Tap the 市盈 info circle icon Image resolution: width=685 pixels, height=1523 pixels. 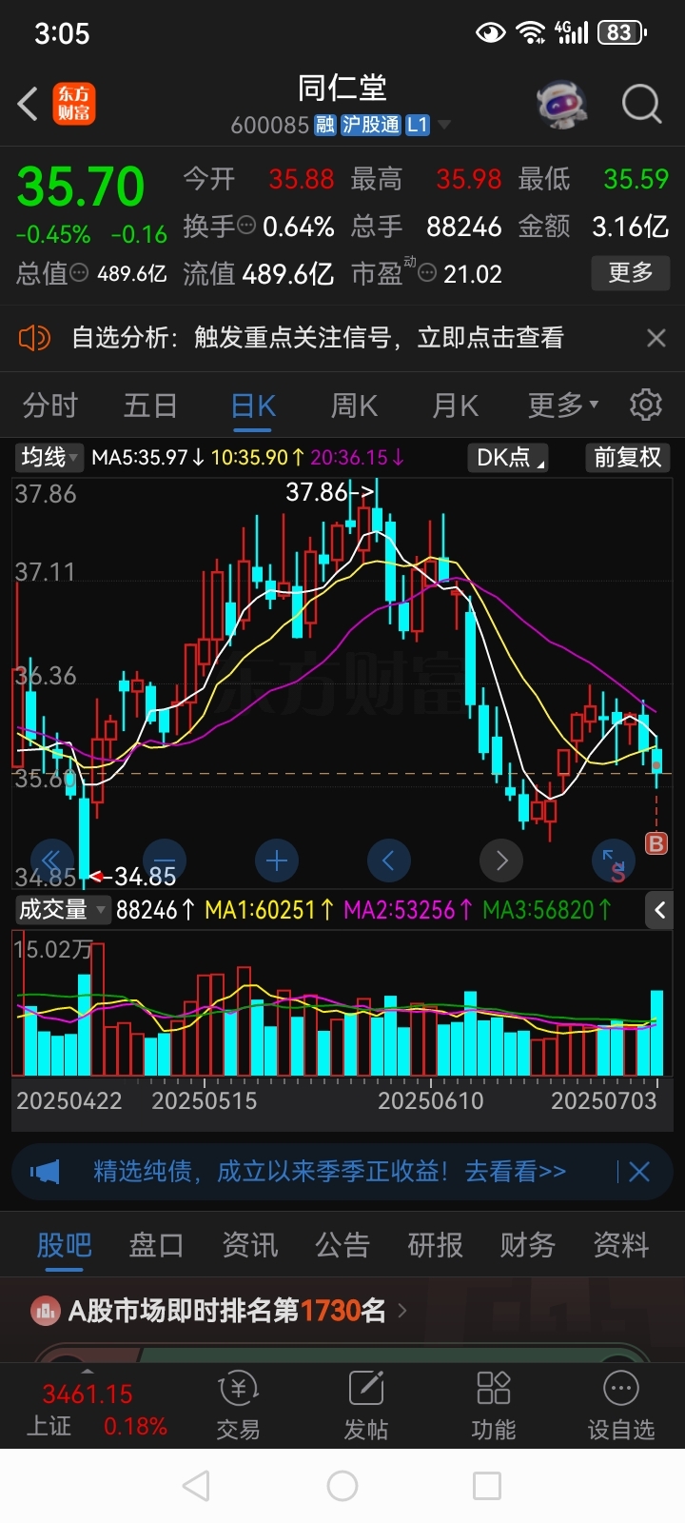pyautogui.click(x=427, y=273)
